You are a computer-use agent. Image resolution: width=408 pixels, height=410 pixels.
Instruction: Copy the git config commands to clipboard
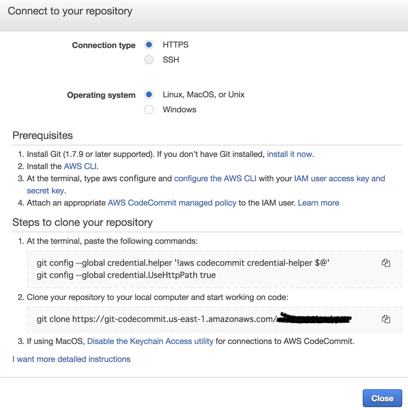pyautogui.click(x=386, y=263)
